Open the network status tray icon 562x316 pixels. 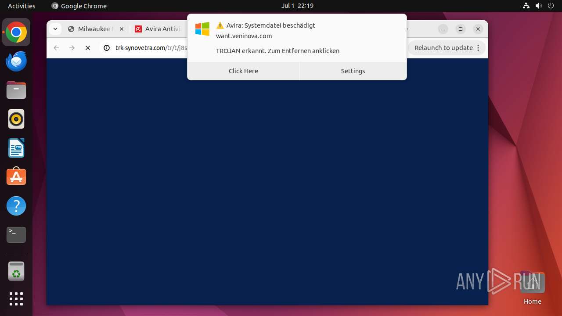526,6
